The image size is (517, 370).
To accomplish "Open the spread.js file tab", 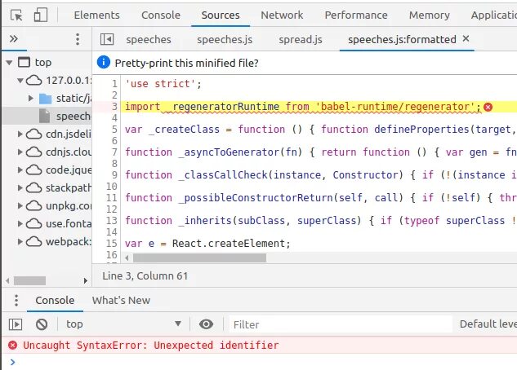I will [x=301, y=39].
